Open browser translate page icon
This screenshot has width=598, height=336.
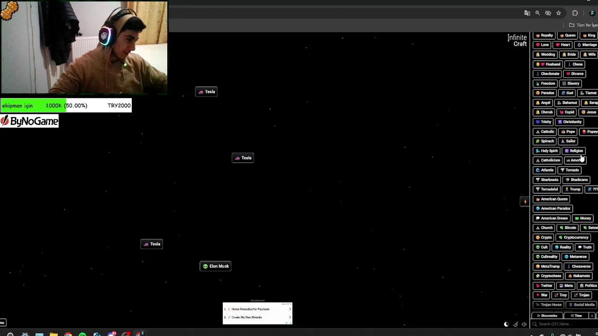[x=527, y=13]
